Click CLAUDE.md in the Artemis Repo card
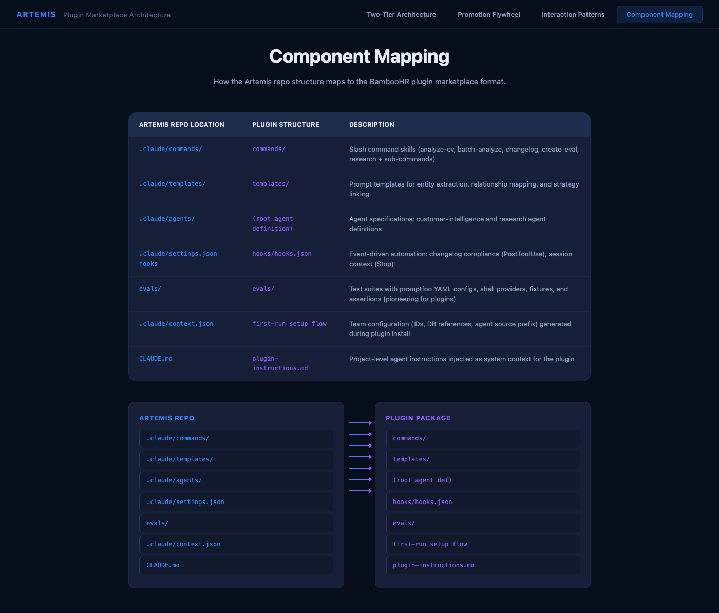 pyautogui.click(x=236, y=565)
